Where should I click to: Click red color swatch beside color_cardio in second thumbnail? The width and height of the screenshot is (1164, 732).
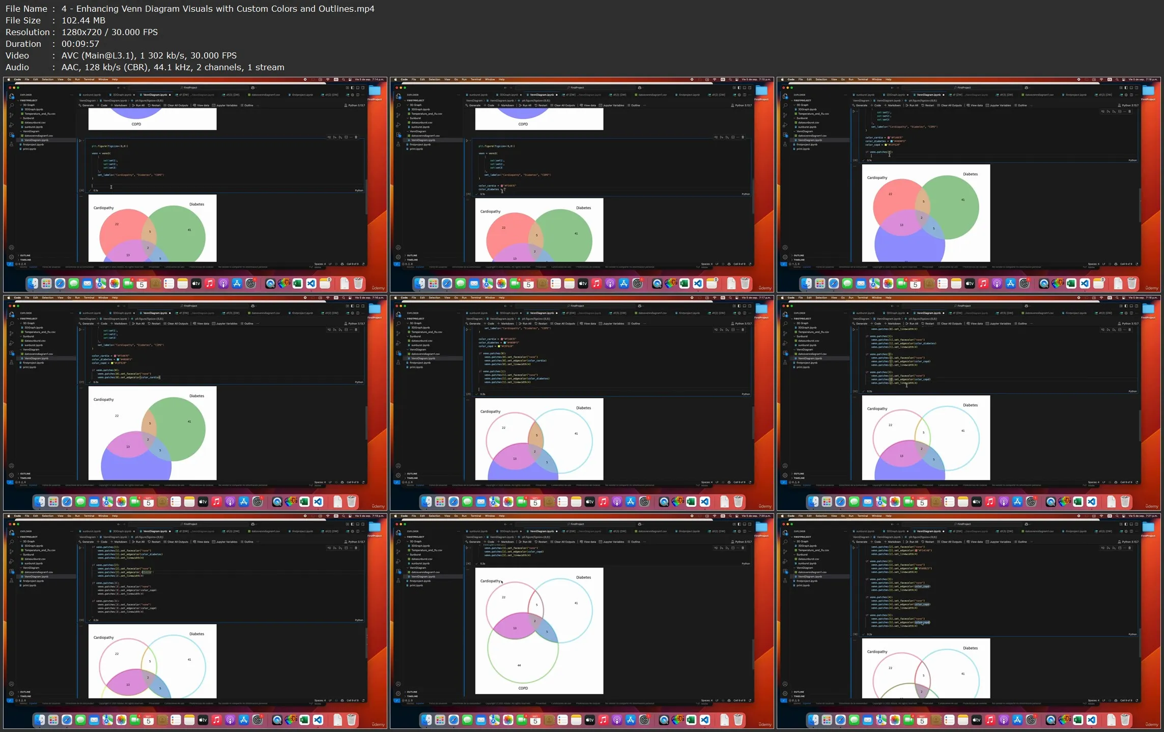pyautogui.click(x=502, y=186)
